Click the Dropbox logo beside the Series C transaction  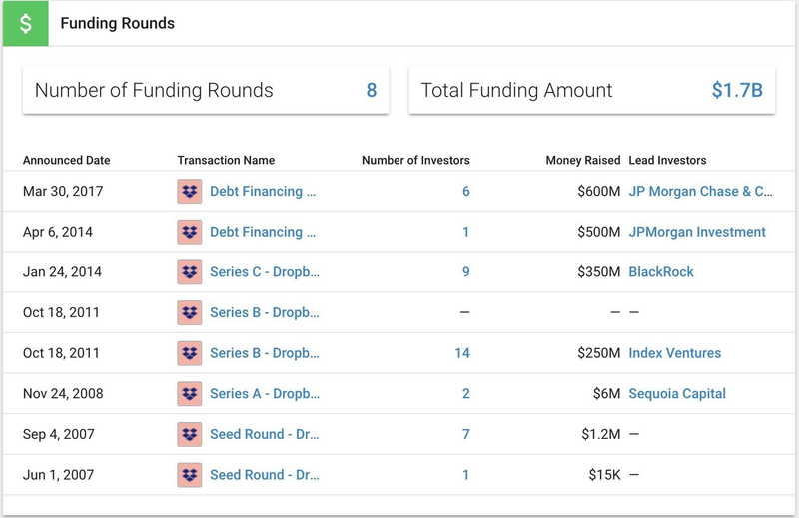(x=190, y=272)
